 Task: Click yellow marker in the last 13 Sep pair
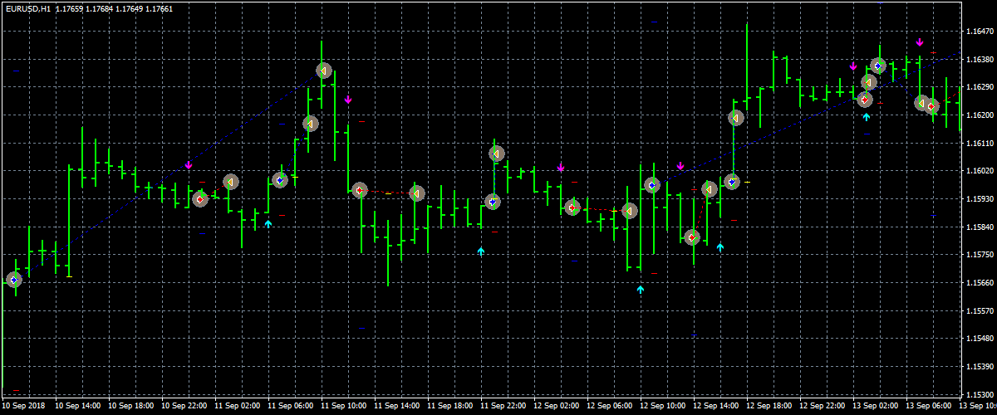921,103
